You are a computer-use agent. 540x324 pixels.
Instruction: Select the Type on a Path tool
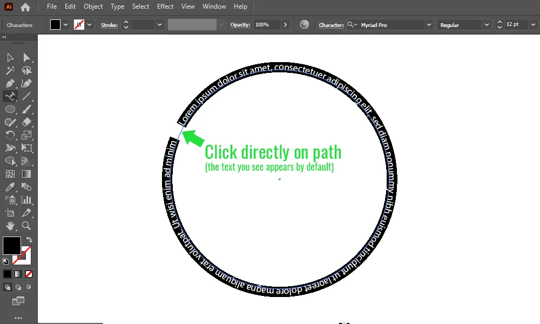coord(10,96)
